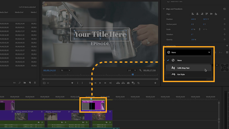Click the Your Title Here text in monitor
Viewport: 229px width, 129px height.
point(100,34)
